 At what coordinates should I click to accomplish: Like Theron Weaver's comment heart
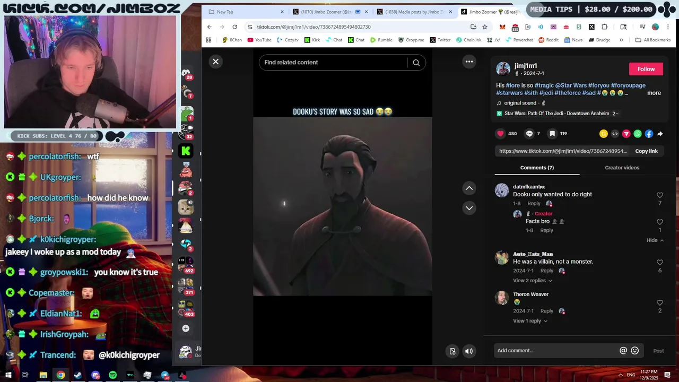[660, 303]
